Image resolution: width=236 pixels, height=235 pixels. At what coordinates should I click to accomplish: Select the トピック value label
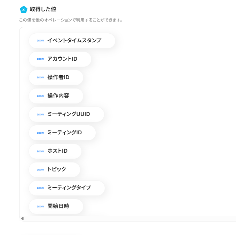pos(57,169)
